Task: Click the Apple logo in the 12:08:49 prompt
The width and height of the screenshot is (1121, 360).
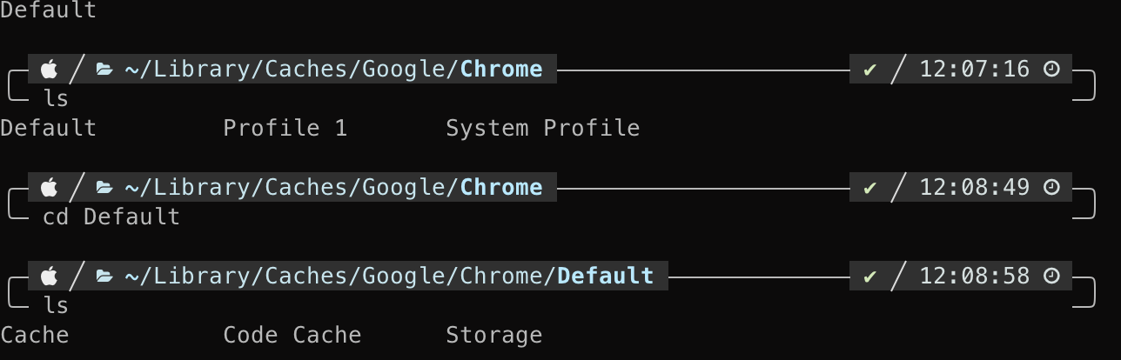Action: (50, 187)
